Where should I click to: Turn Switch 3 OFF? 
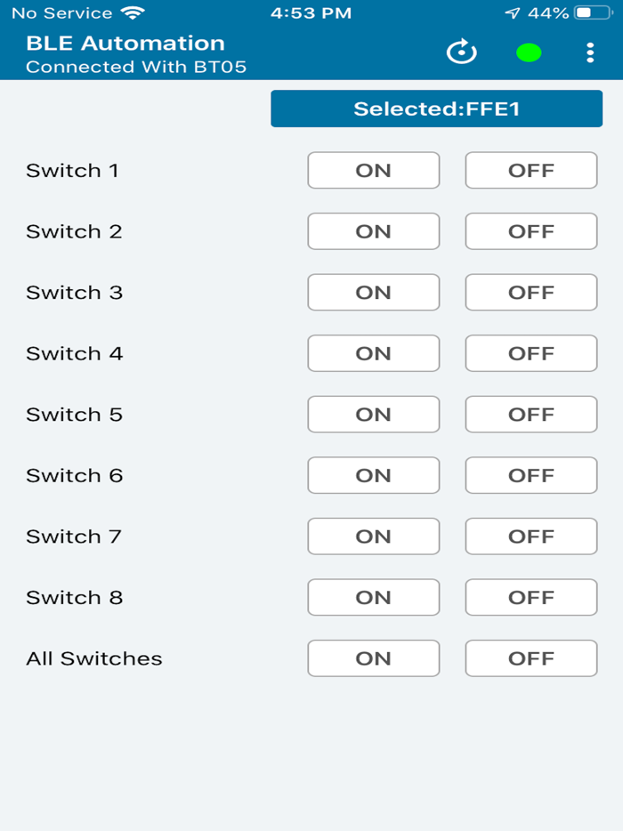(530, 292)
